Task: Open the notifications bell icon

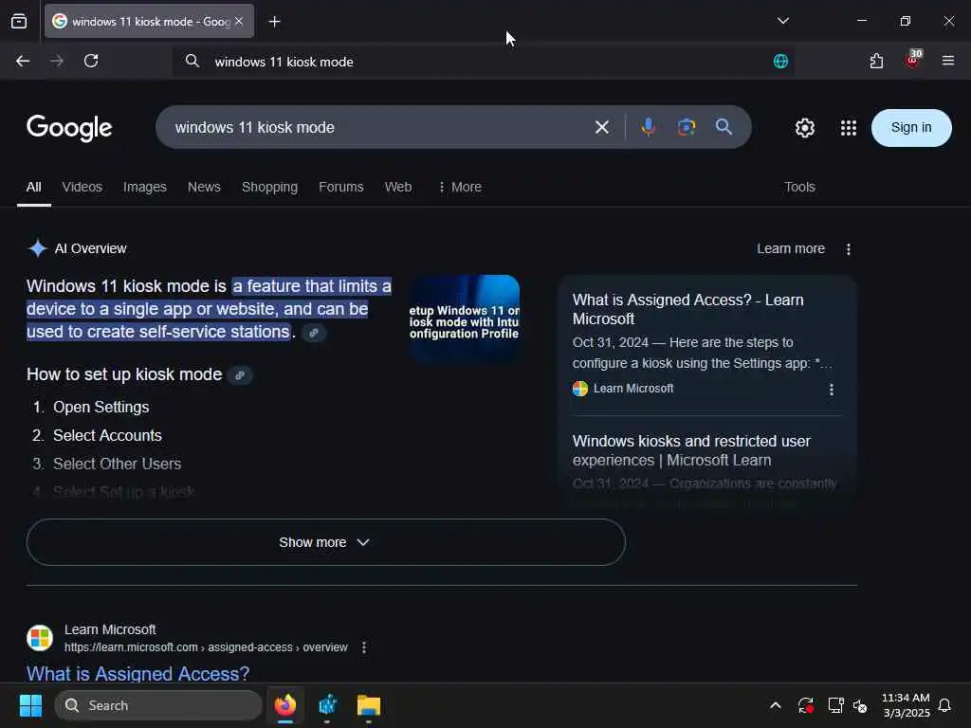Action: point(945,705)
